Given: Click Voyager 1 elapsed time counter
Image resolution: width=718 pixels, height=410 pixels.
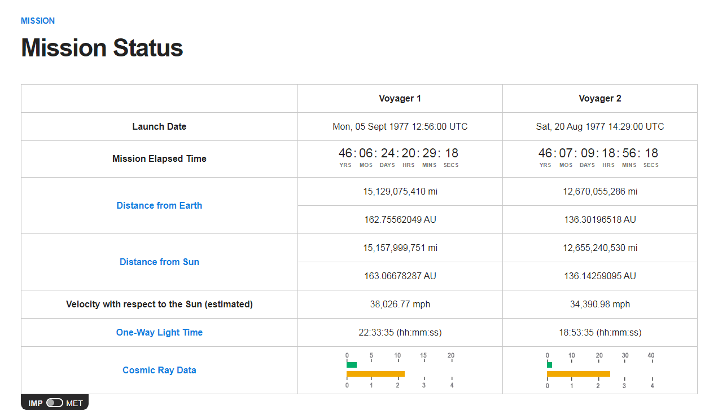Looking at the screenshot, I should click(x=399, y=157).
